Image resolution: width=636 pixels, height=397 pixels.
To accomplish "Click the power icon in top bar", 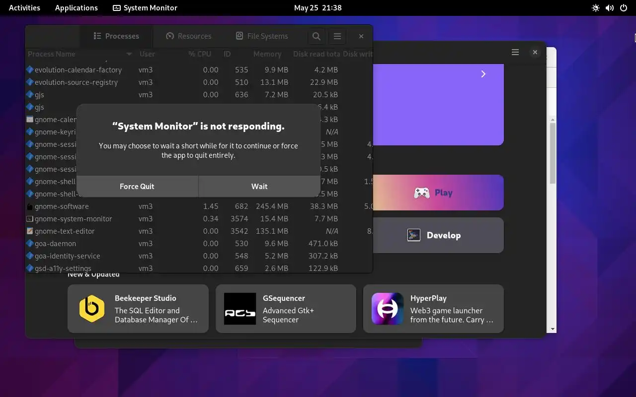I will 624,8.
